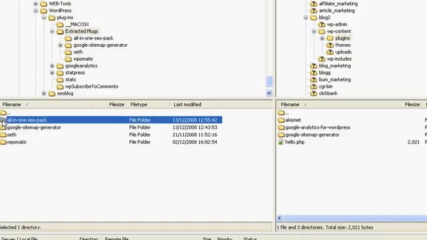Image resolution: width=427 pixels, height=240 pixels.
Task: Sort remote list by Filesize column
Action: [406, 105]
